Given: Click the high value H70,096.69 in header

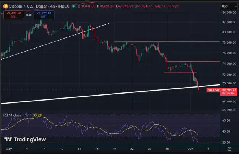Looking at the screenshot, I should (x=106, y=6).
